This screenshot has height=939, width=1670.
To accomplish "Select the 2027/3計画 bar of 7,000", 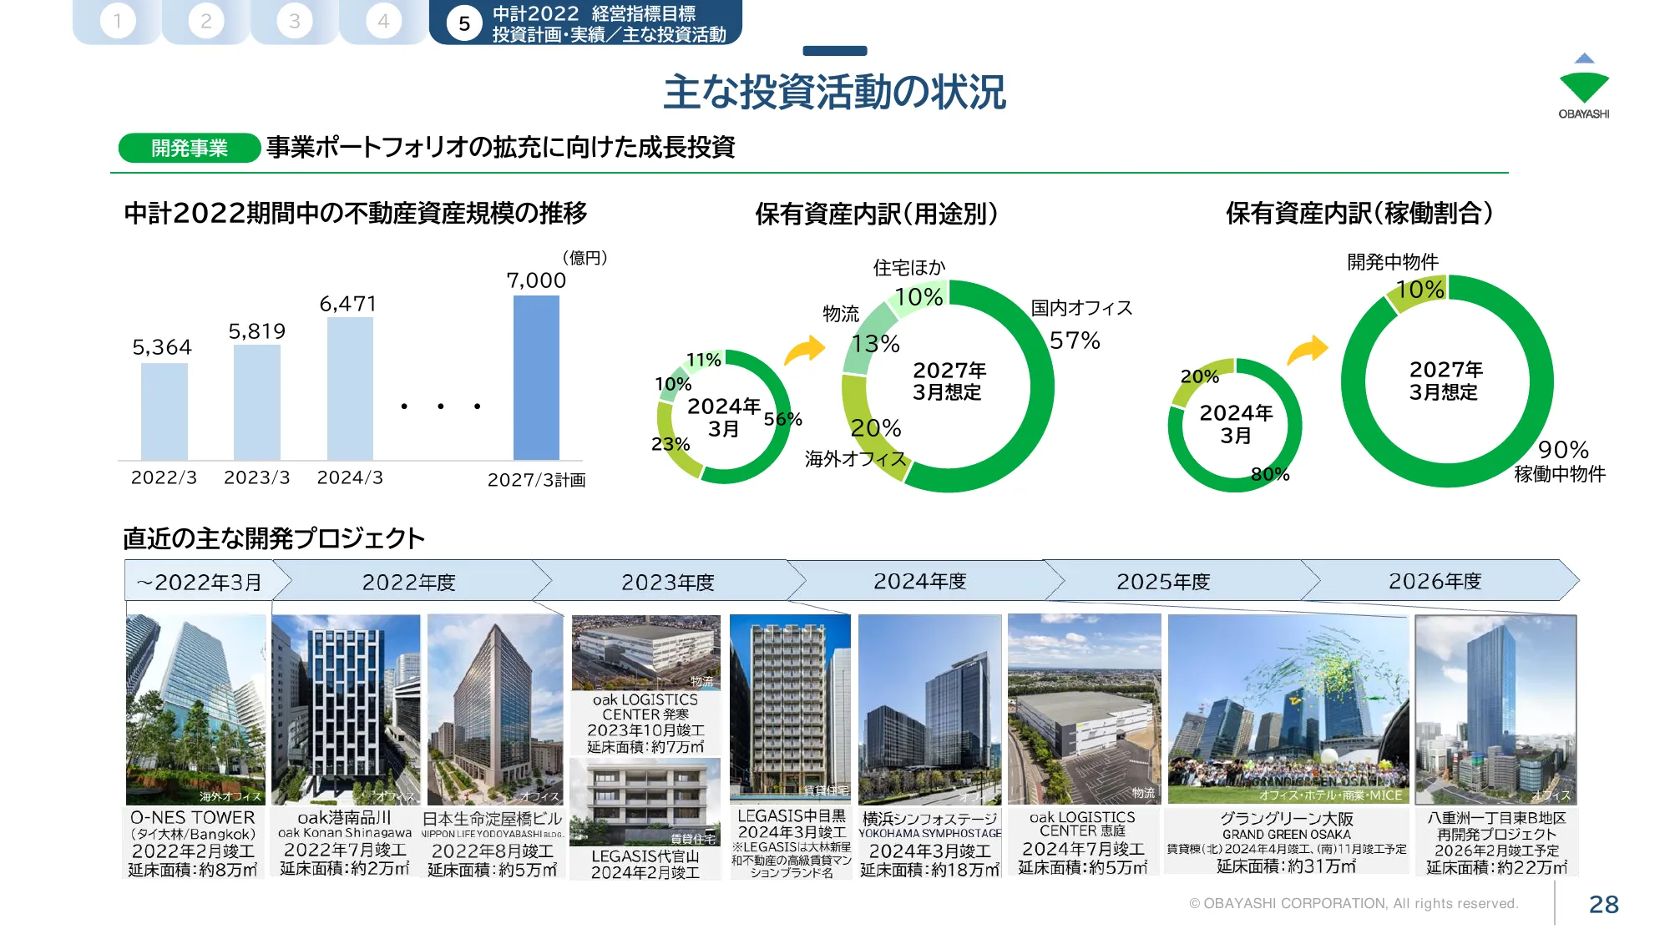I will coord(536,377).
